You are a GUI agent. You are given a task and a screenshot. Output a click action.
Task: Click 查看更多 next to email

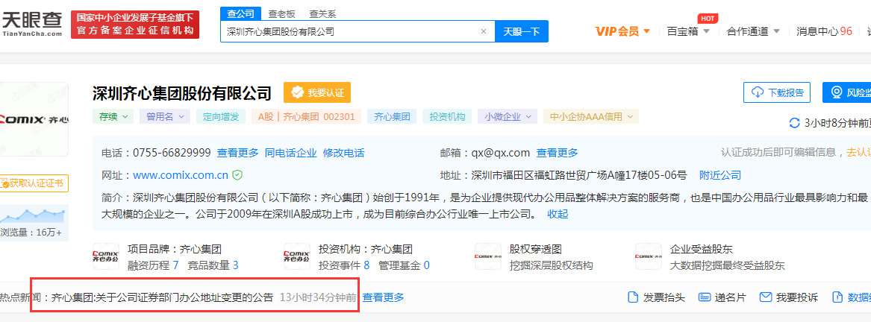pyautogui.click(x=557, y=153)
